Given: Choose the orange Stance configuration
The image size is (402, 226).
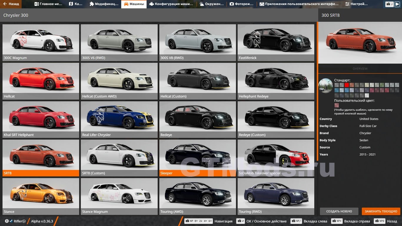Looking at the screenshot, I should [41, 196].
